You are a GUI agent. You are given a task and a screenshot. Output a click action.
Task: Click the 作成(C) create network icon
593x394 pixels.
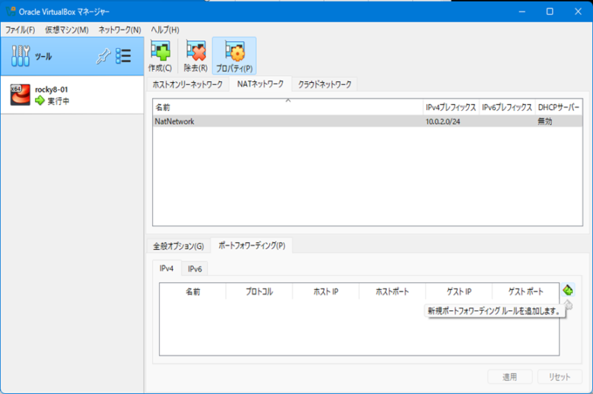[160, 55]
